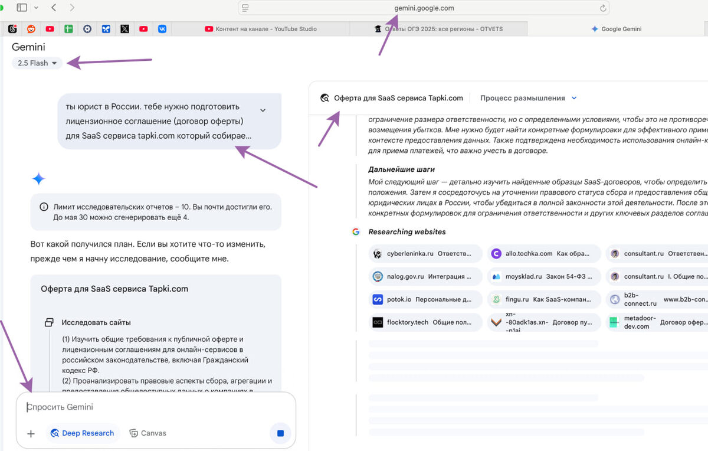Expand the 'Процесс размышления' dropdown
Image resolution: width=708 pixels, height=451 pixels.
pos(528,98)
